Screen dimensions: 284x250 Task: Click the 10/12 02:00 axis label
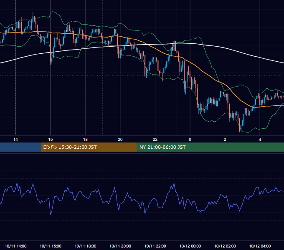point(225,246)
